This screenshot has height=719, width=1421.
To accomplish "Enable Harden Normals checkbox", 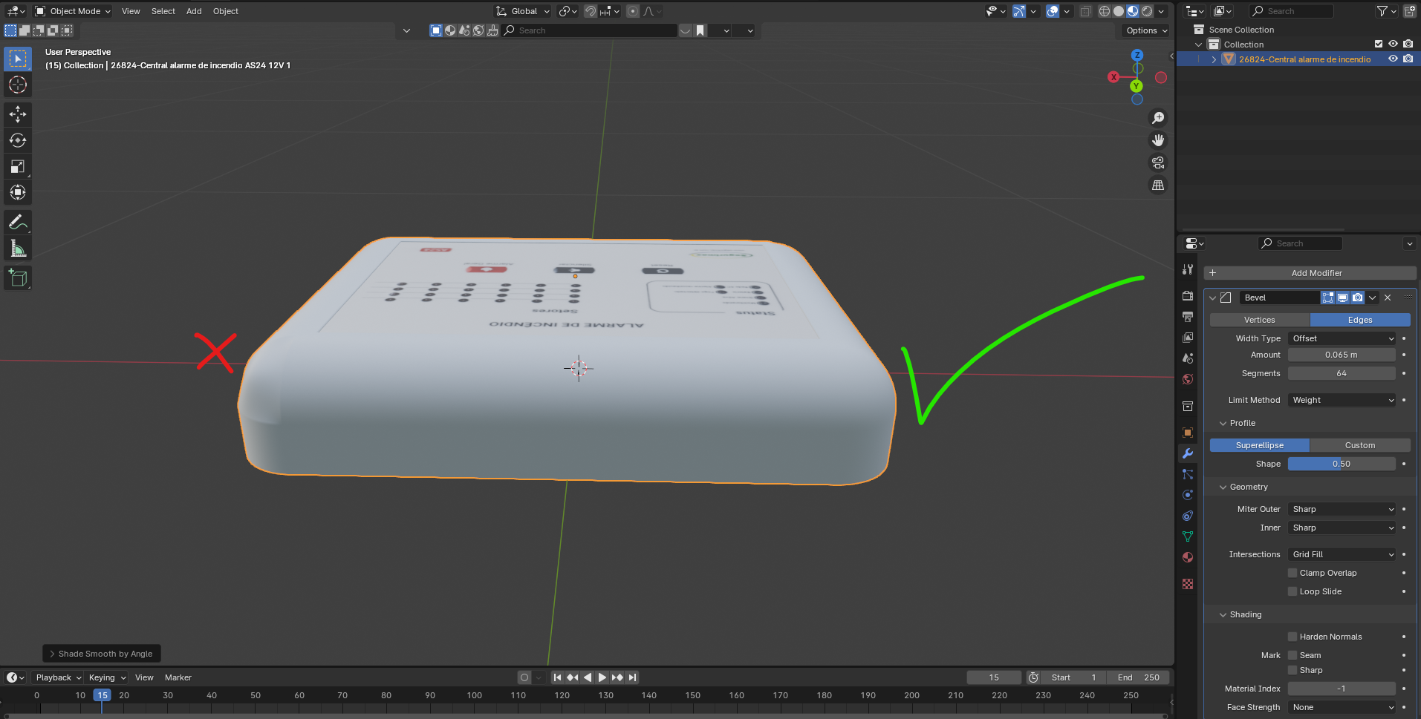I will click(1292, 637).
